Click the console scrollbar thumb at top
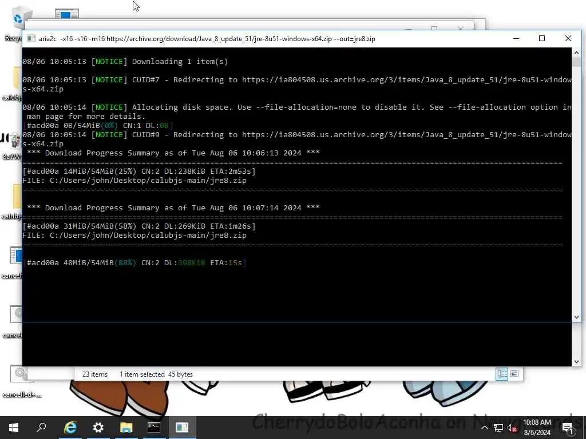This screenshot has width=586, height=439. point(576,62)
